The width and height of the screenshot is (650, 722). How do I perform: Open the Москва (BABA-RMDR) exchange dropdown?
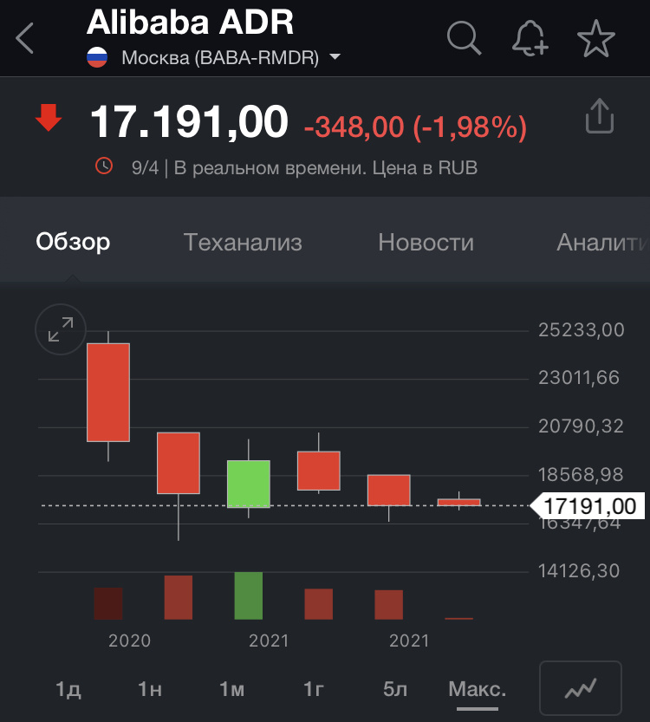click(x=231, y=57)
